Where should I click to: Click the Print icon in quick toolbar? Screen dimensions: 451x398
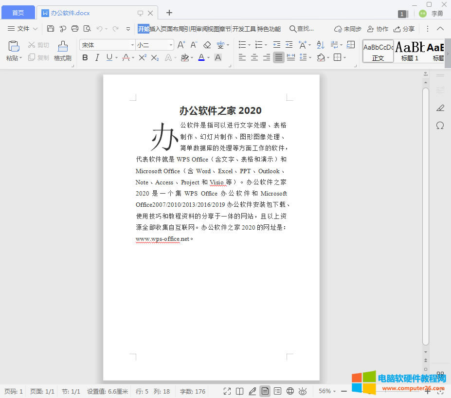click(x=75, y=29)
